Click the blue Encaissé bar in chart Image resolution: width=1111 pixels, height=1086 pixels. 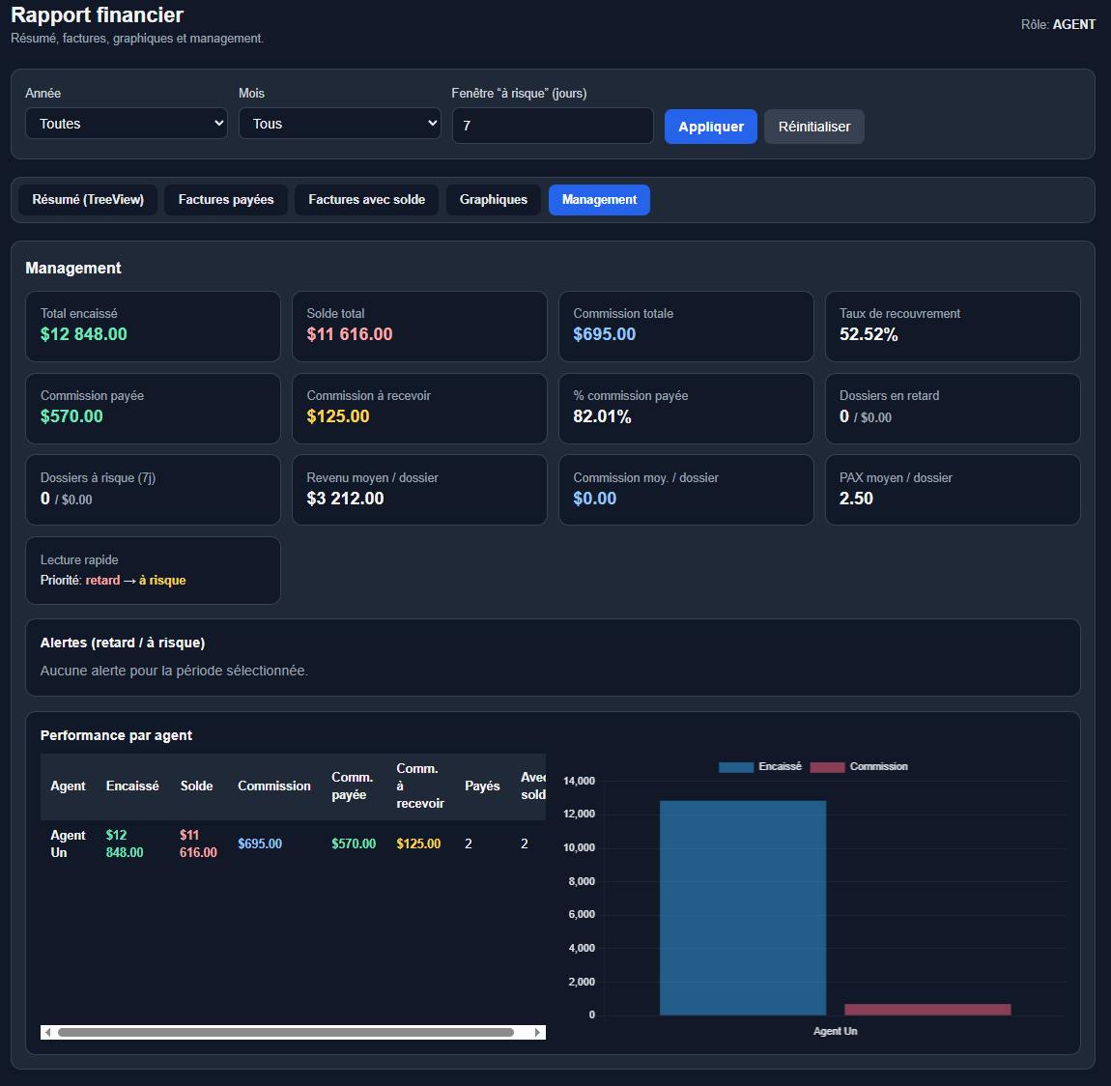[x=742, y=908]
